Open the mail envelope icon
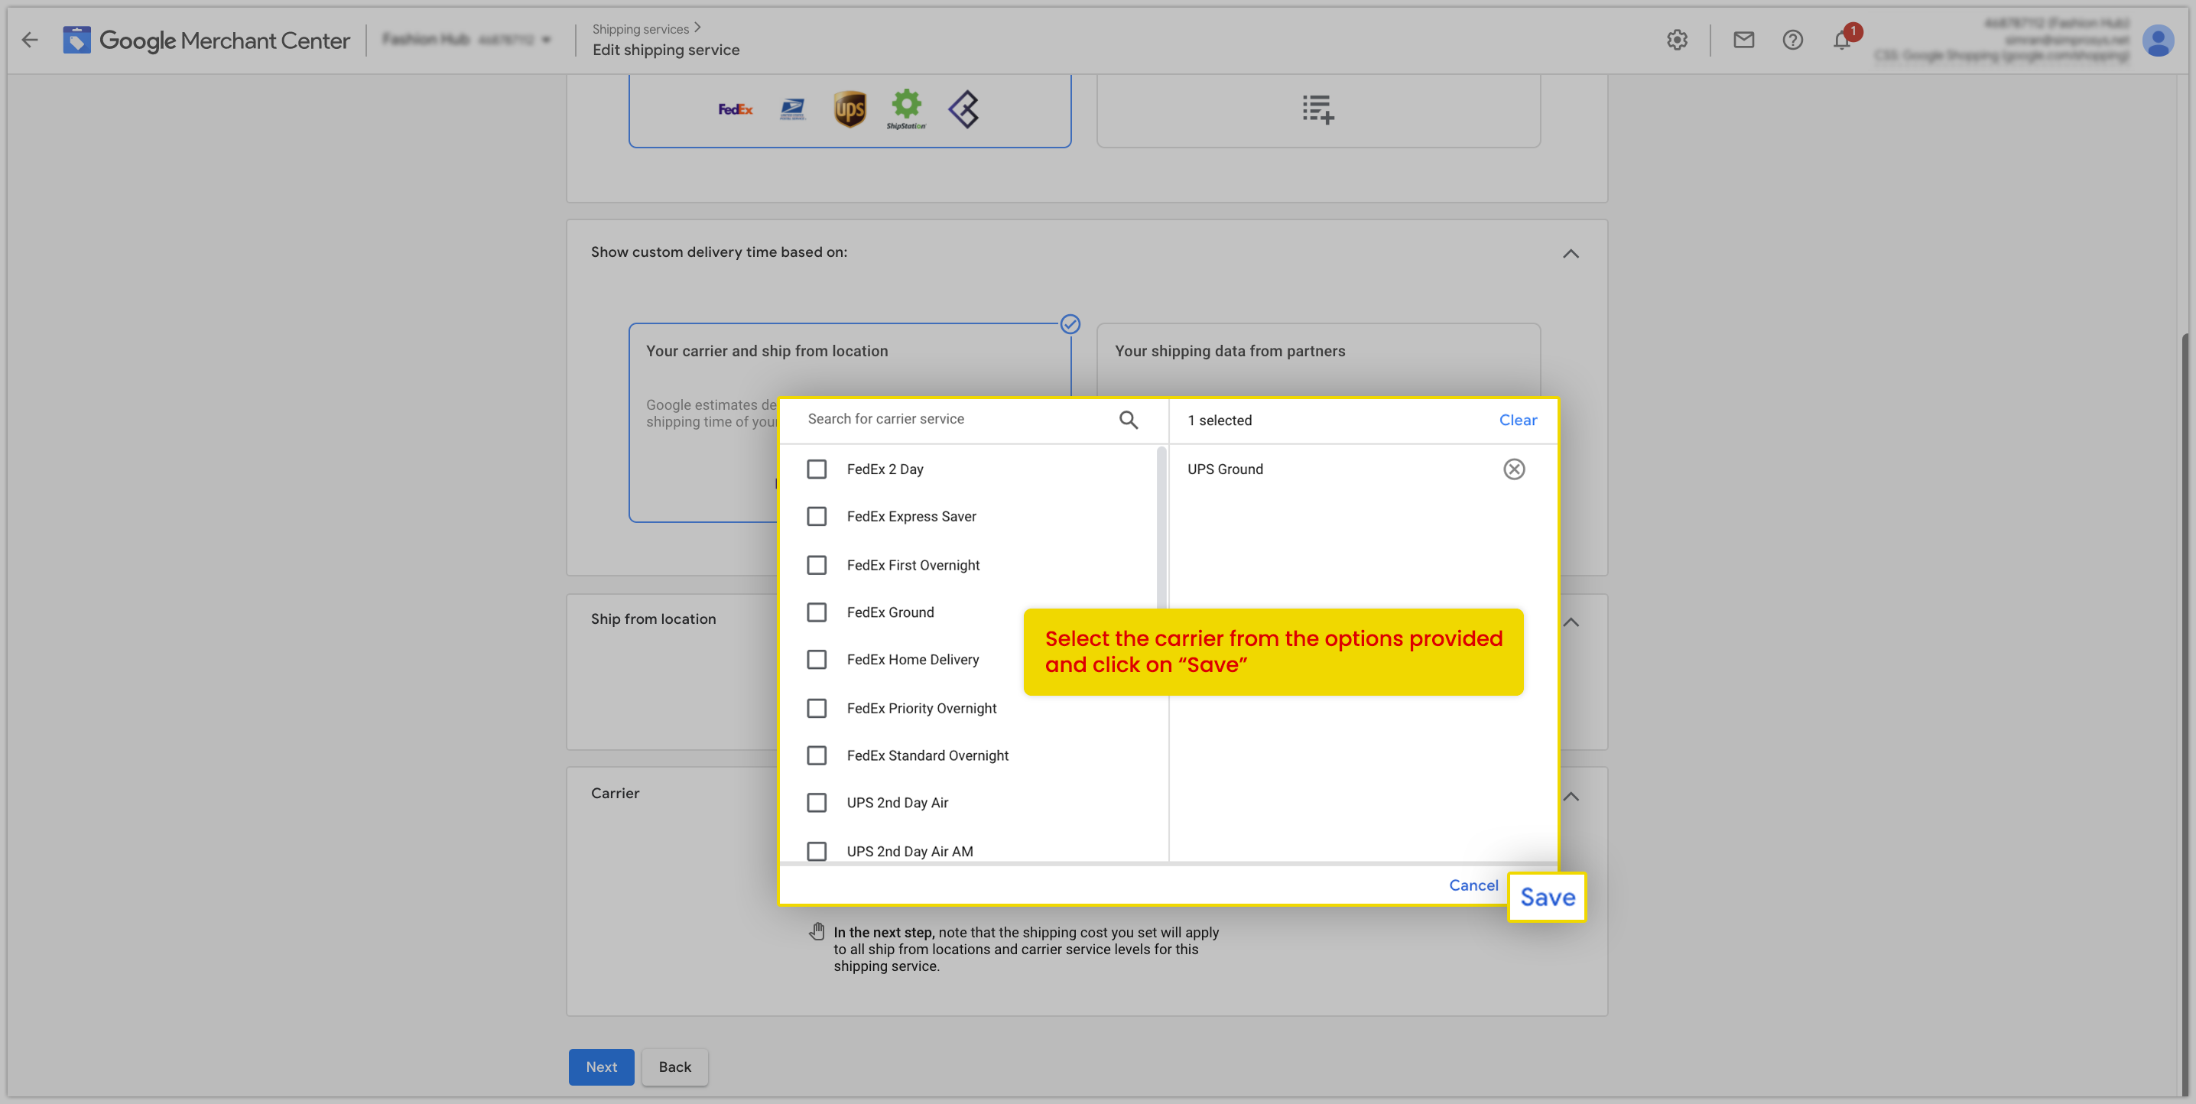 (1743, 40)
